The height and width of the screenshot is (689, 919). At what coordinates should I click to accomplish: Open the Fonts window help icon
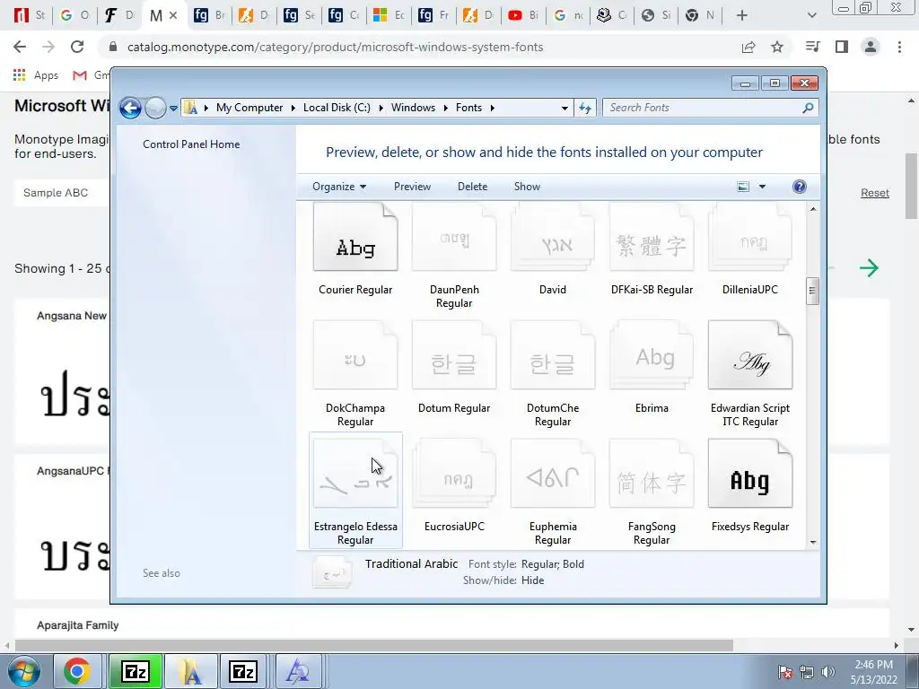coord(800,187)
